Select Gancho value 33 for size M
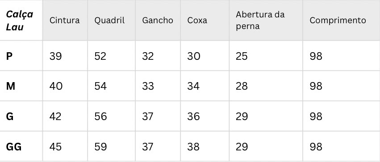 [x=148, y=86]
